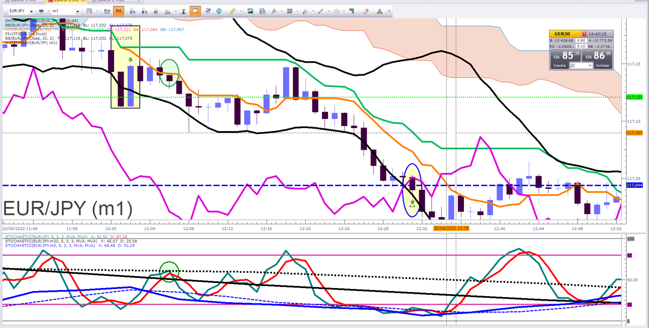The image size is (649, 328).
Task: Select the ellipse shape drawing tool
Action: pyautogui.click(x=337, y=11)
